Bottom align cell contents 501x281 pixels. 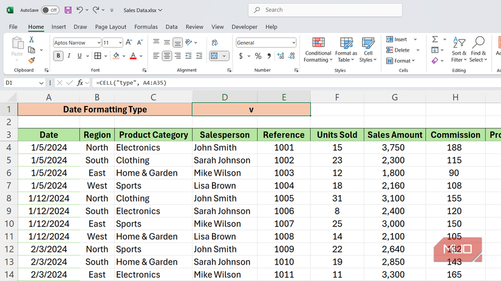click(177, 42)
